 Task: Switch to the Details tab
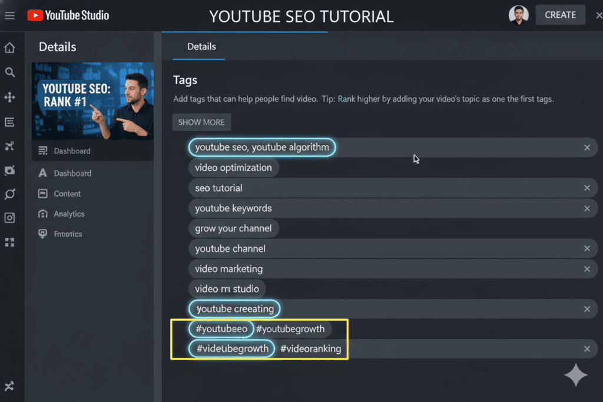201,46
